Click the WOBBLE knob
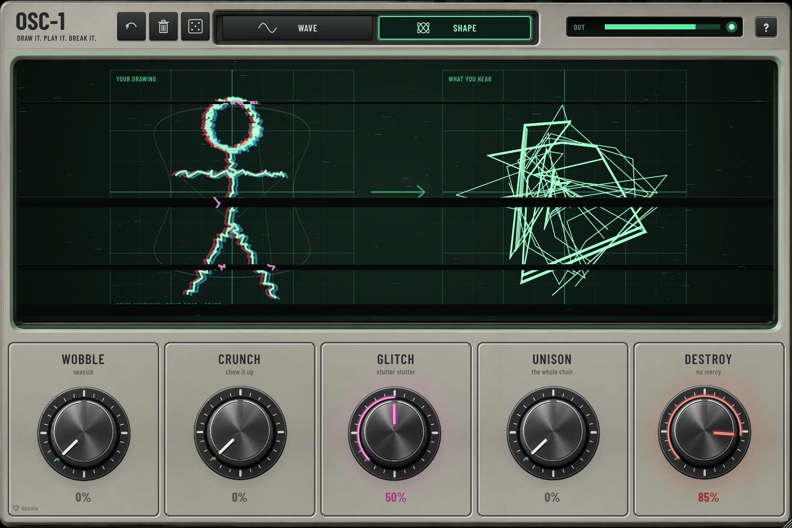 84,433
